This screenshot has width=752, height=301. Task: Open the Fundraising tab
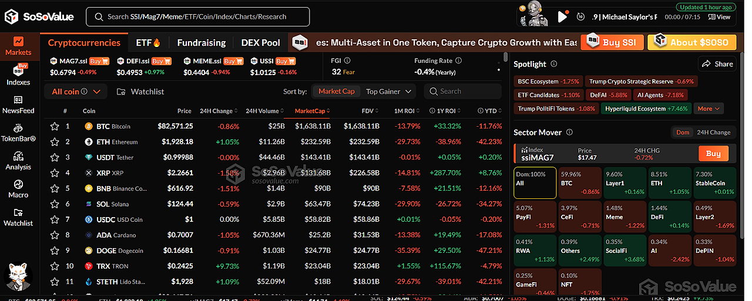202,43
